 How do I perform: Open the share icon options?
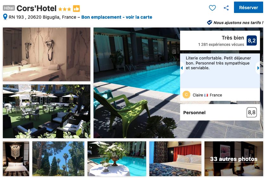[x=226, y=8]
